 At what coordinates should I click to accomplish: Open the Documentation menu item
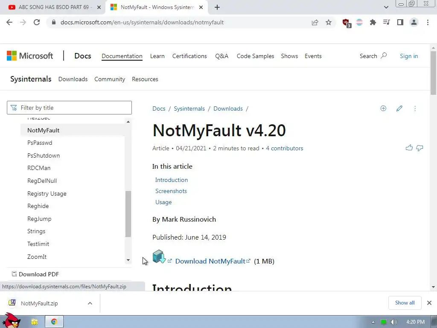(x=122, y=56)
